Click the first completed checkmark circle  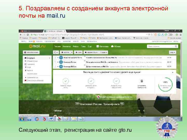(x=66, y=81)
